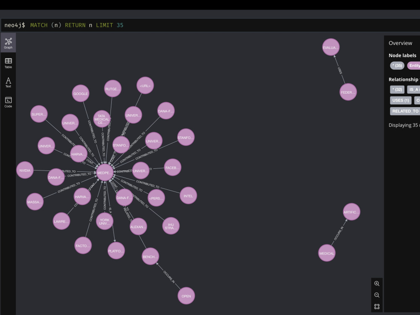Select the EVALUA... node
This screenshot has width=420, height=315.
click(331, 47)
